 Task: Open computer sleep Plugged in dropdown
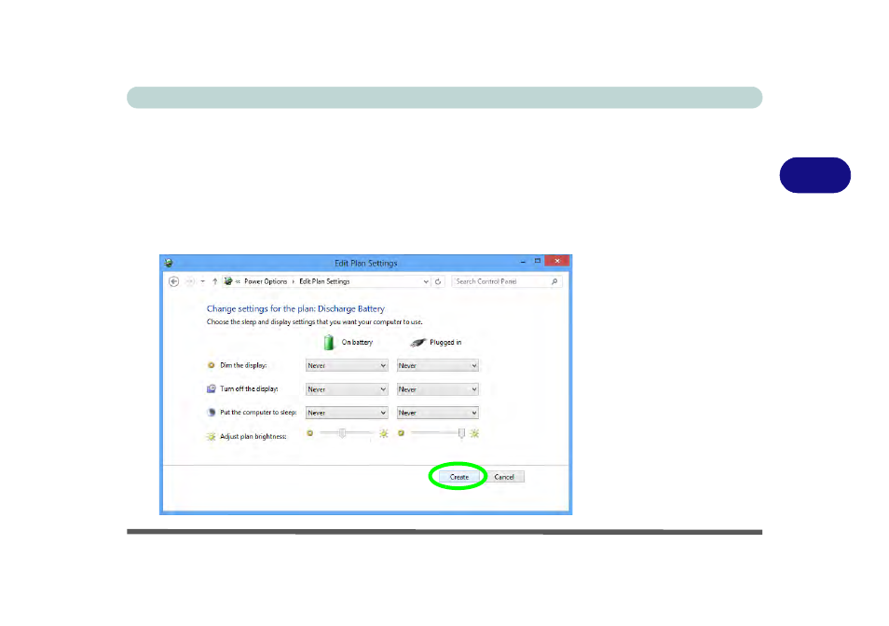tap(437, 413)
